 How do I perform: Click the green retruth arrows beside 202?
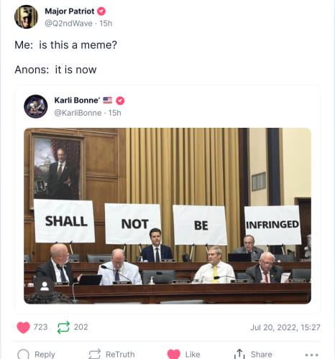[x=63, y=327]
